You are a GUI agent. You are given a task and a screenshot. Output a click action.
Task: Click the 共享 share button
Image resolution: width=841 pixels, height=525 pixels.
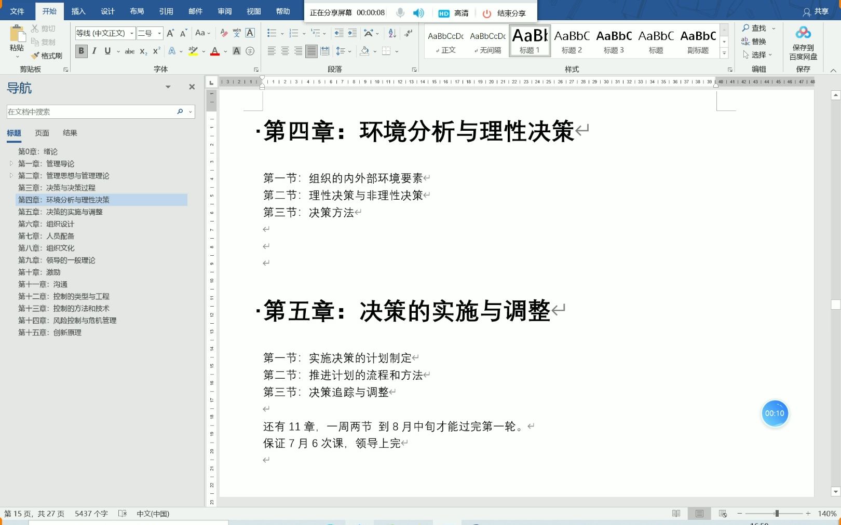(x=816, y=11)
